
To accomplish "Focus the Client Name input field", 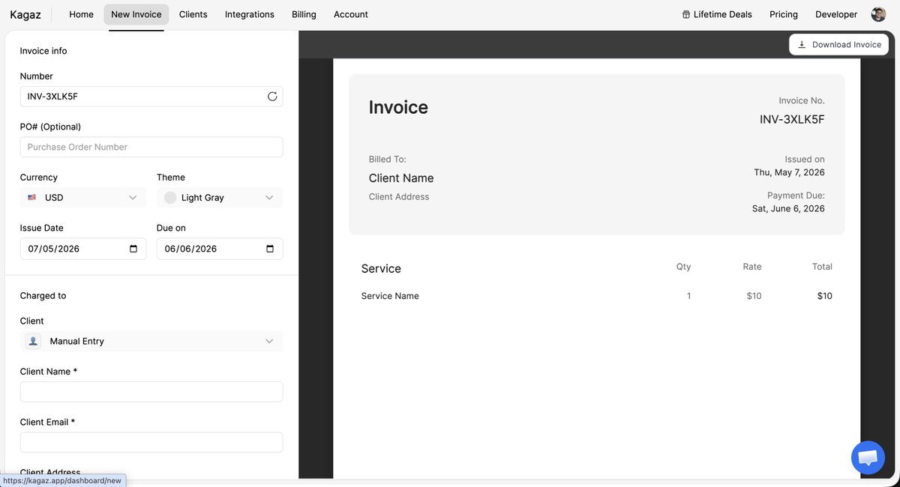I will (x=151, y=392).
